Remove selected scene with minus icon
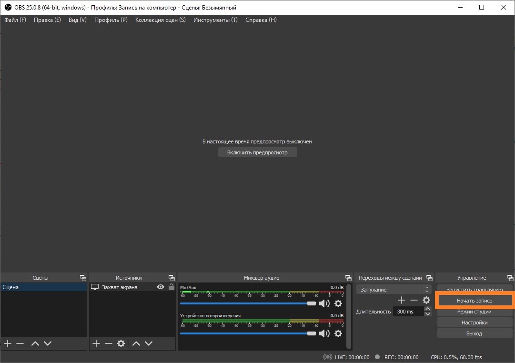 (x=20, y=343)
